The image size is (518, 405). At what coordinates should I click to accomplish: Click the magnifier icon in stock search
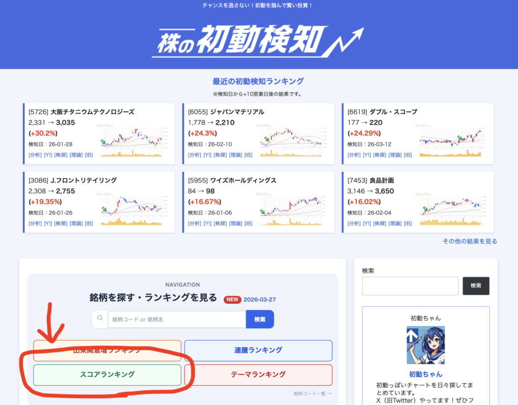(x=100, y=319)
